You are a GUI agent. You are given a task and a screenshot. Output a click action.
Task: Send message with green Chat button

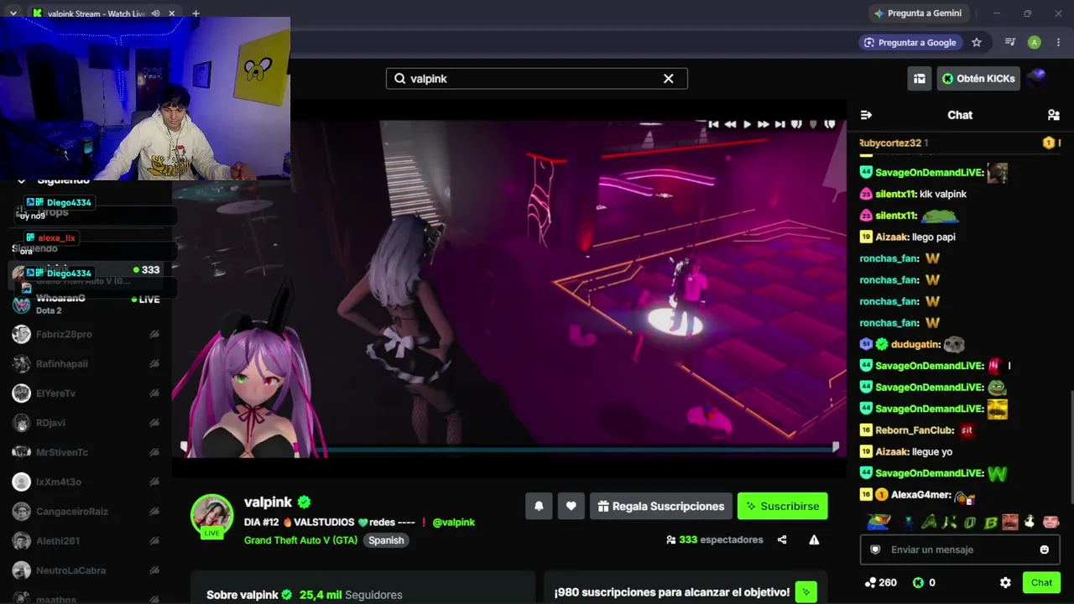pyautogui.click(x=1041, y=582)
